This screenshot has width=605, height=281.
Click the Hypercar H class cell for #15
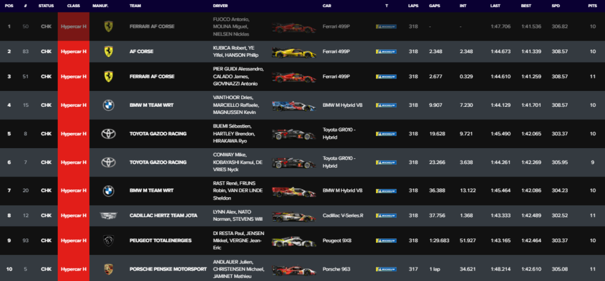[x=74, y=105]
